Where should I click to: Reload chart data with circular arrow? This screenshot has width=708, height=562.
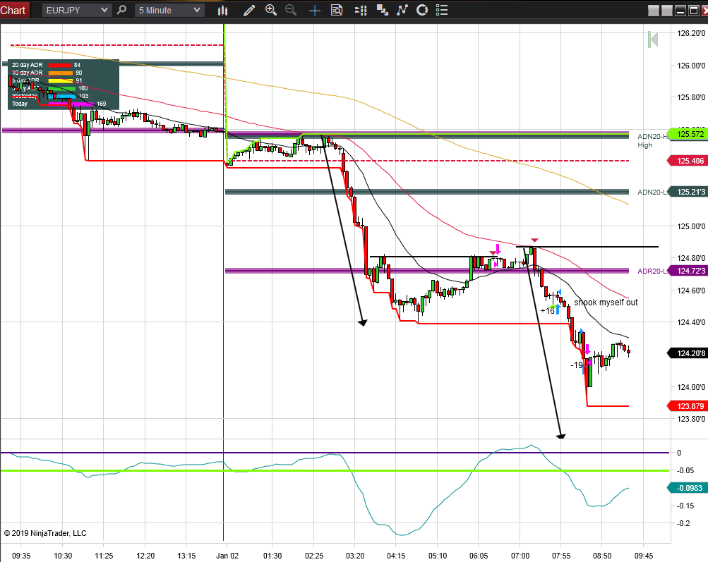422,10
